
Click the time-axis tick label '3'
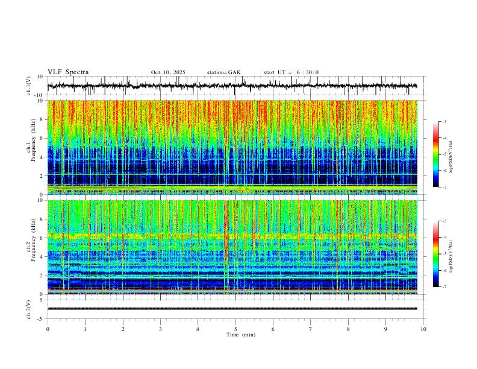[x=160, y=329]
